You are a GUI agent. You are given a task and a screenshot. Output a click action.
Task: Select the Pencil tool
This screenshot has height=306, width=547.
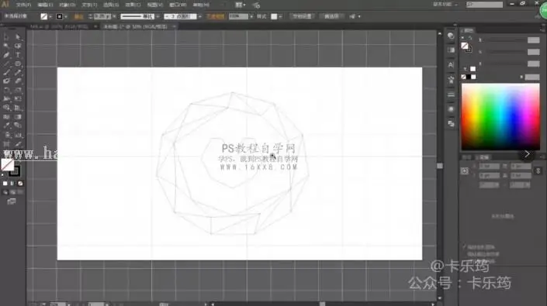(18, 72)
